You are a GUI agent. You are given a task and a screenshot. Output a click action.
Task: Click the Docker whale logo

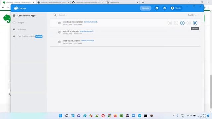click(x=20, y=8)
